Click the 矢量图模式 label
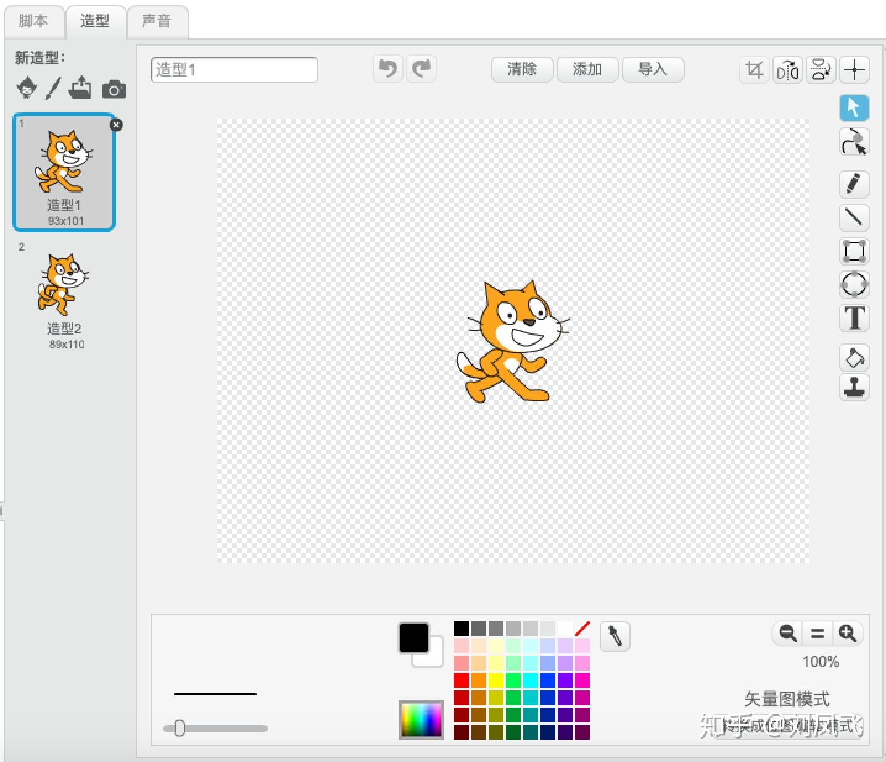This screenshot has width=886, height=762. pos(787,699)
